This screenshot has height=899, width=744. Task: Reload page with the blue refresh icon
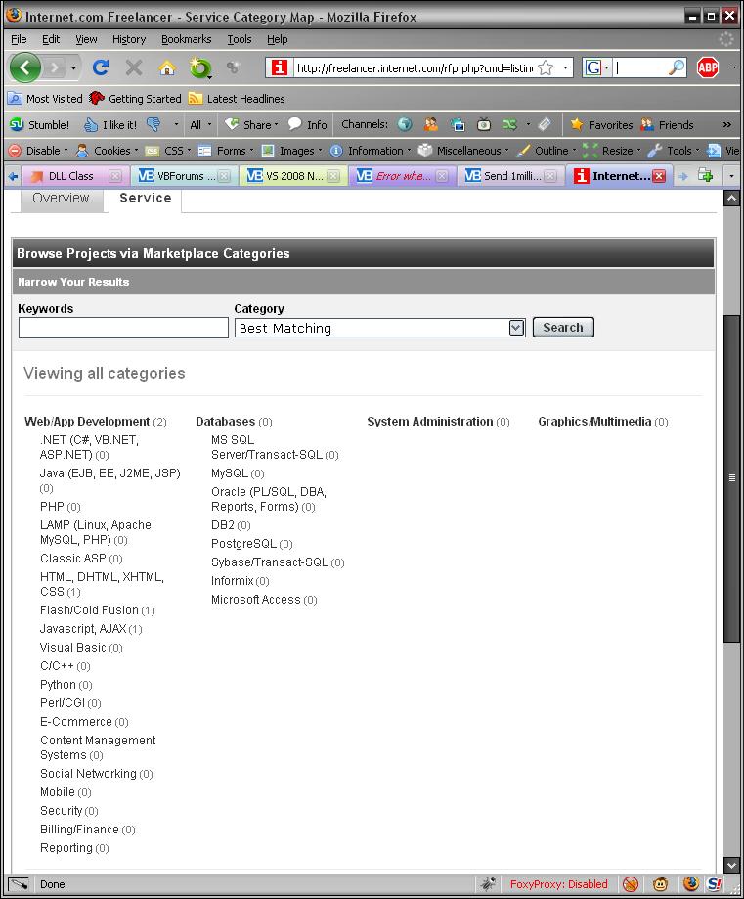click(101, 67)
